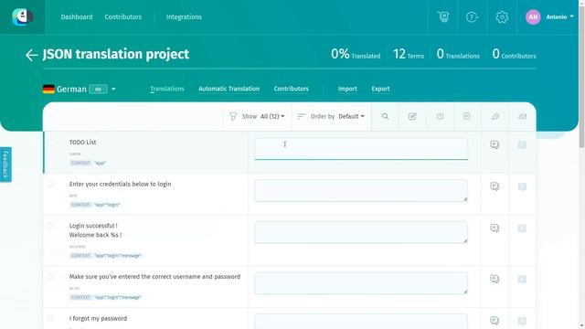This screenshot has width=585, height=329.
Task: Click the add-term plus square icon
Action: 440,116
